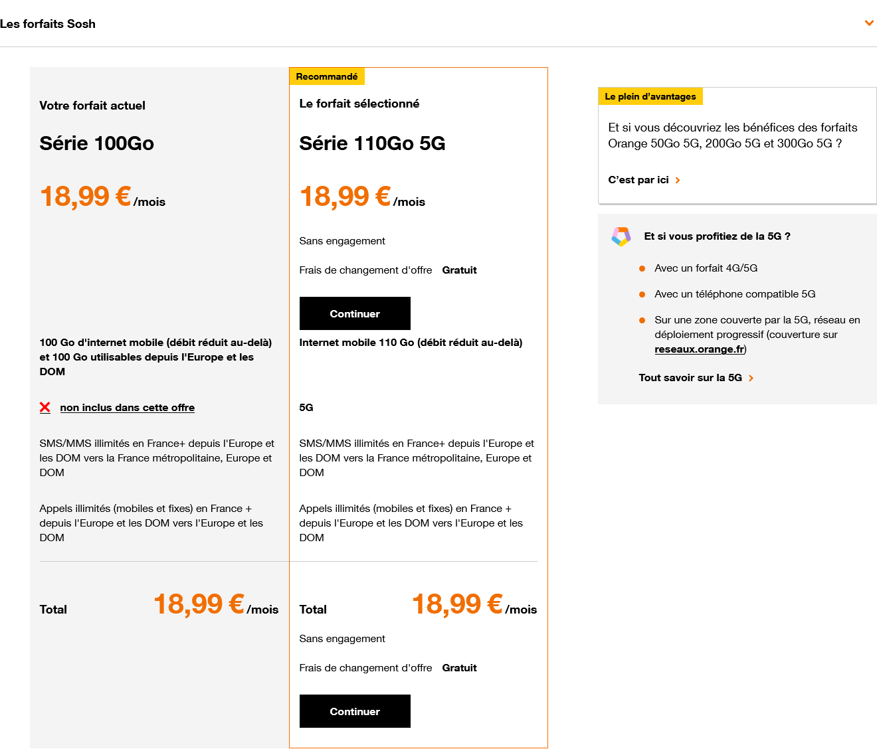Screen dimensions: 877x751
Task: Click the arrow next to 'C'est par ici'
Action: [678, 180]
